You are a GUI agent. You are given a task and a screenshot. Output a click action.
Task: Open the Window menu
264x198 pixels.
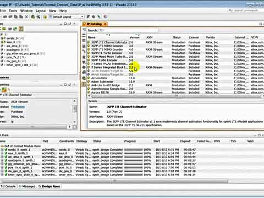26,11
